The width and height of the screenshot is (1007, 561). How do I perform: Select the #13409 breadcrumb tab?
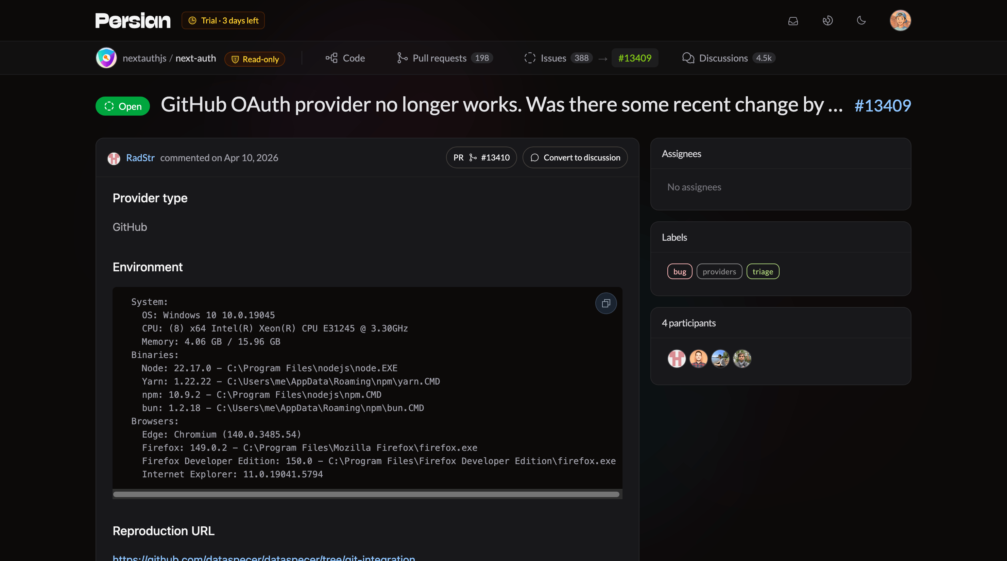point(635,58)
